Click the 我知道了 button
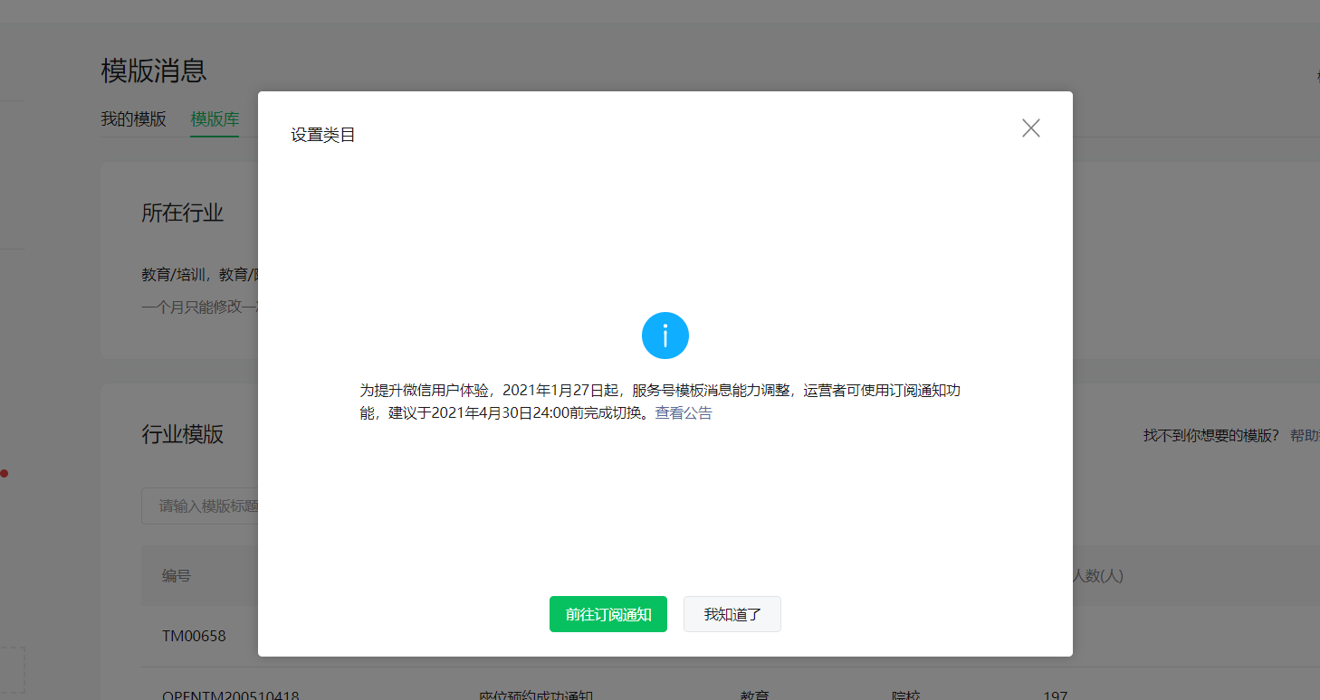This screenshot has height=700, width=1320. click(732, 614)
